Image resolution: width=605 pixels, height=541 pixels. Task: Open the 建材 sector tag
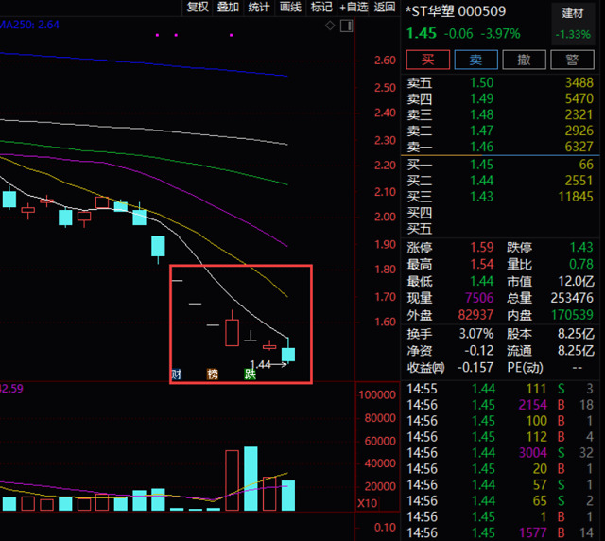(573, 13)
